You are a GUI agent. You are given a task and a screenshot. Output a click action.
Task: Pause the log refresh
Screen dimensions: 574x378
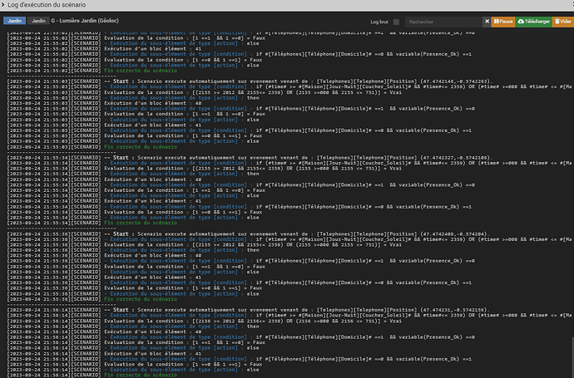tap(503, 22)
